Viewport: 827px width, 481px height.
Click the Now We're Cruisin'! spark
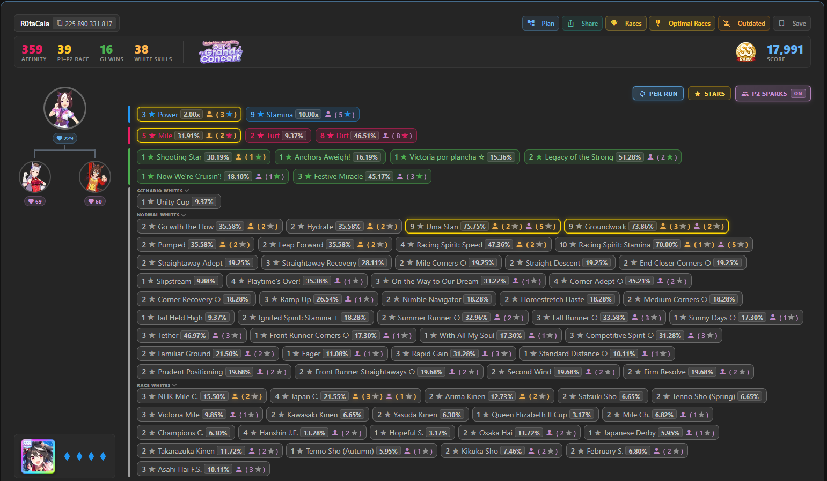(x=213, y=176)
